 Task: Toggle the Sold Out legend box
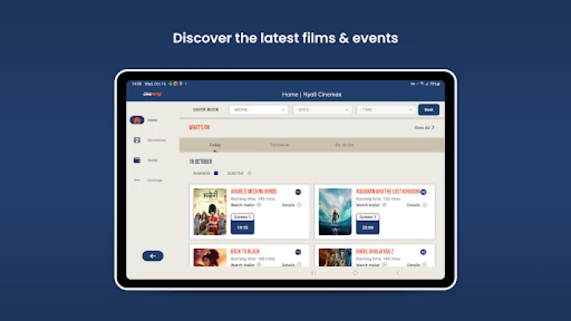(250, 173)
